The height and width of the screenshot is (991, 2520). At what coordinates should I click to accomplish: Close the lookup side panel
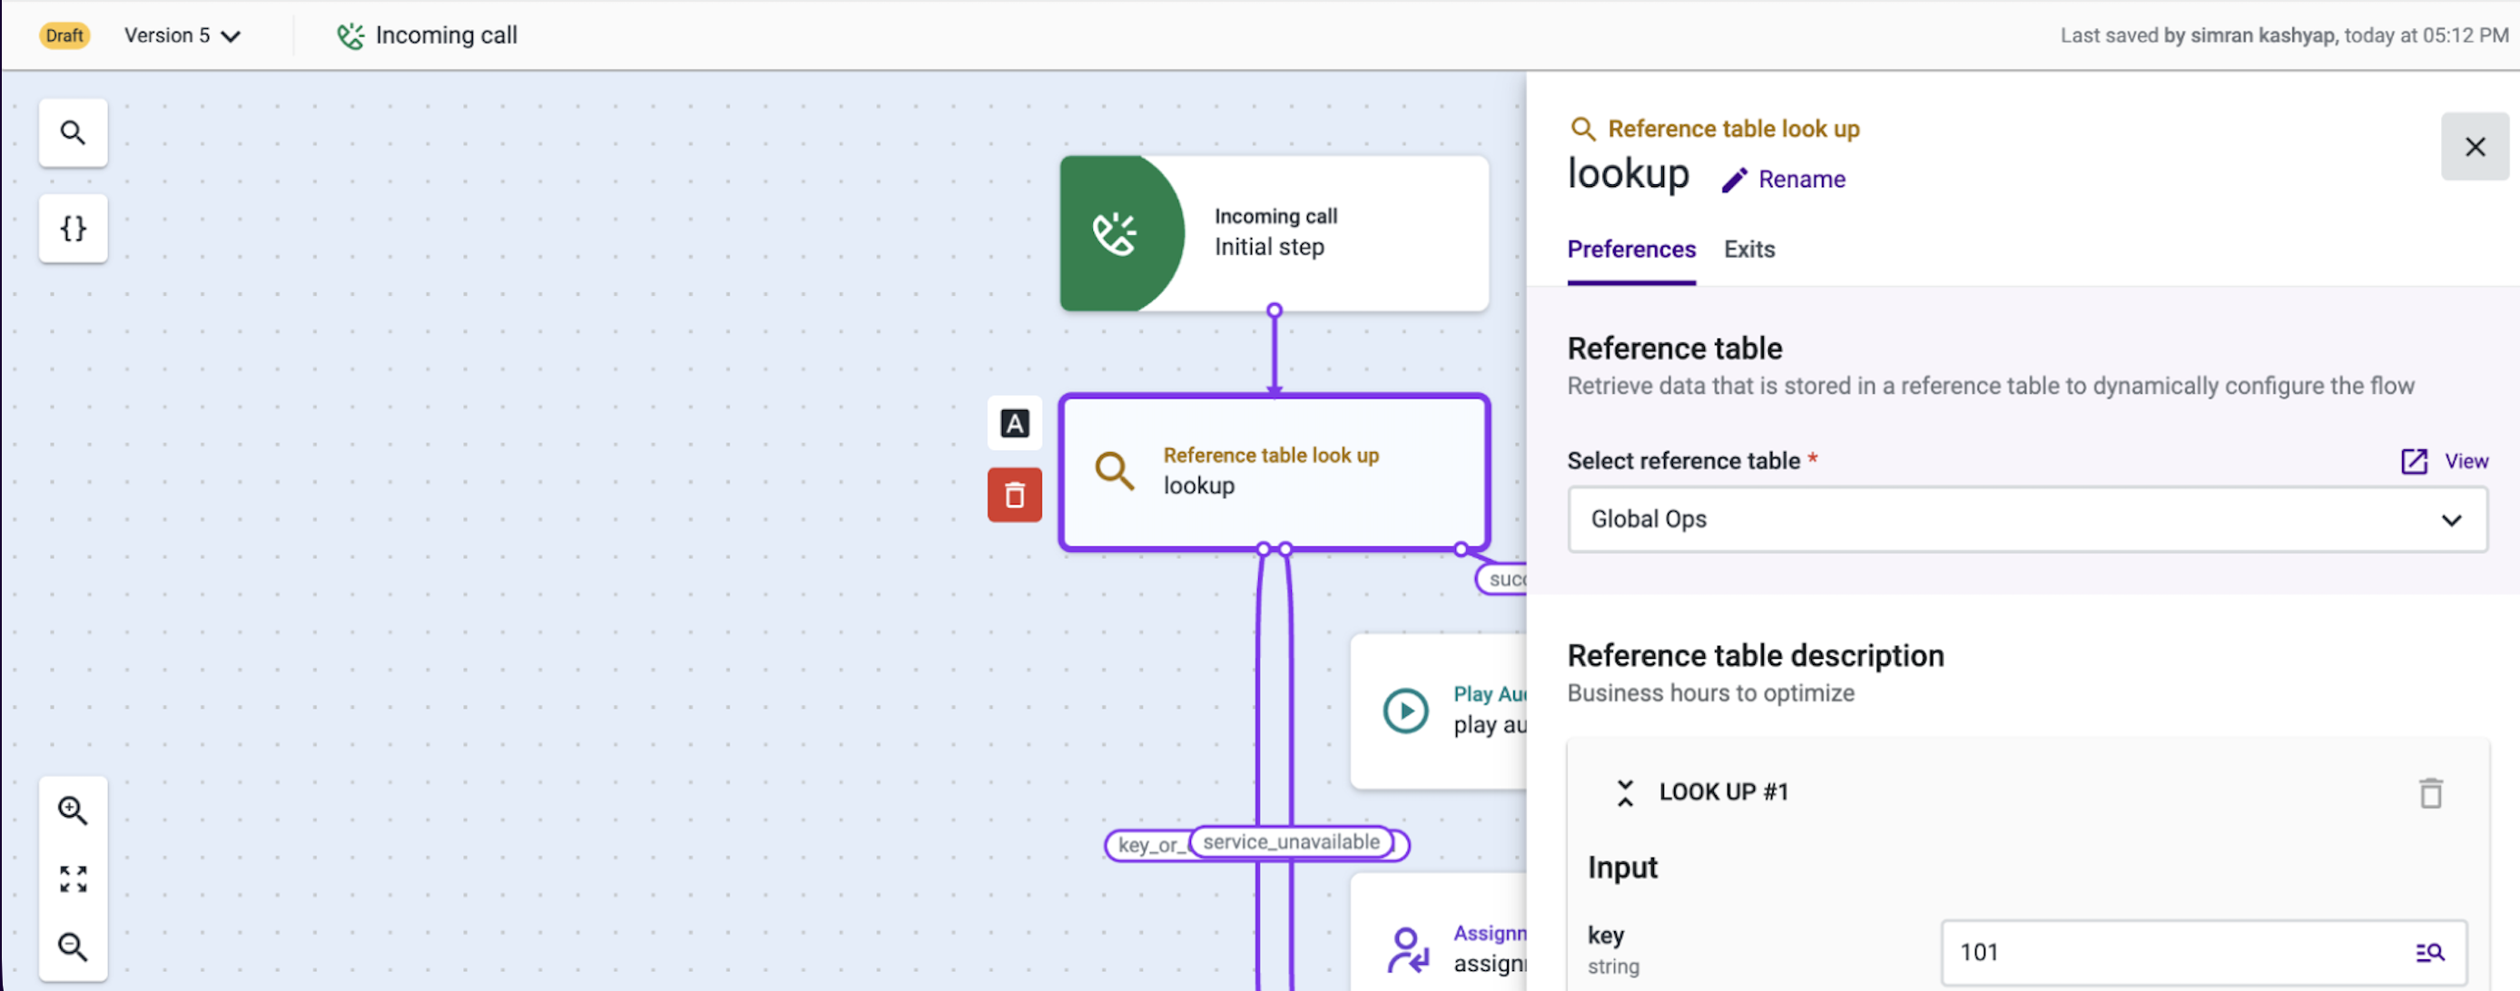pyautogui.click(x=2475, y=147)
